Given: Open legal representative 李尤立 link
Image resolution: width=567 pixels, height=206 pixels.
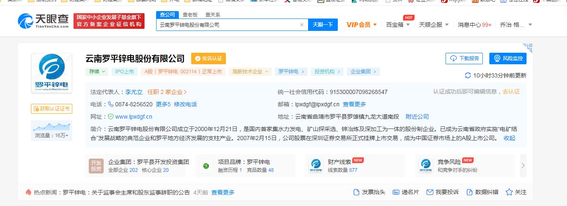Looking at the screenshot, I should click(134, 92).
